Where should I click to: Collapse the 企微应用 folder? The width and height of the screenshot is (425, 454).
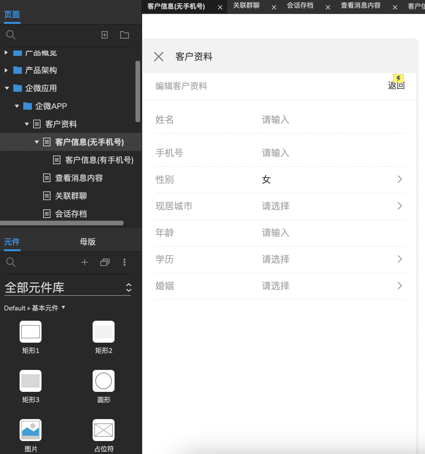pos(7,88)
